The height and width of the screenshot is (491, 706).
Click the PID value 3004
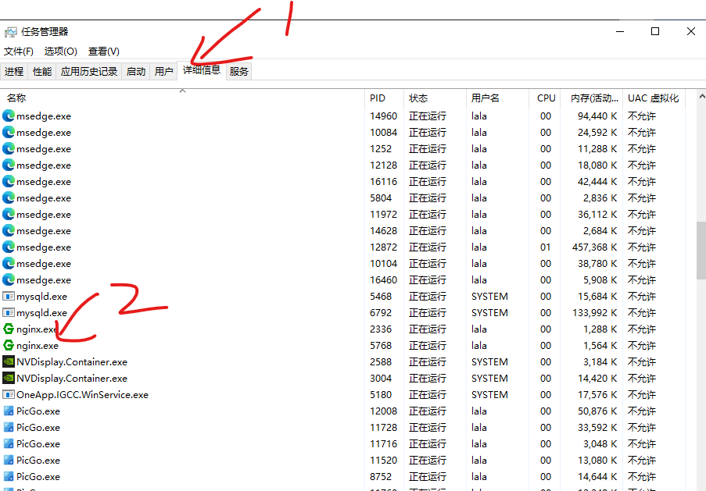coord(381,378)
